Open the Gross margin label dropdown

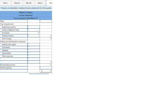[14, 39]
